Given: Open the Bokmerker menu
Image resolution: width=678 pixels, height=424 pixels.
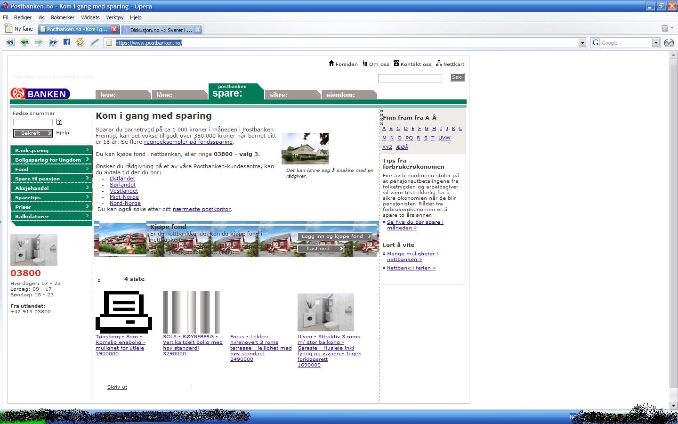Looking at the screenshot, I should point(63,17).
